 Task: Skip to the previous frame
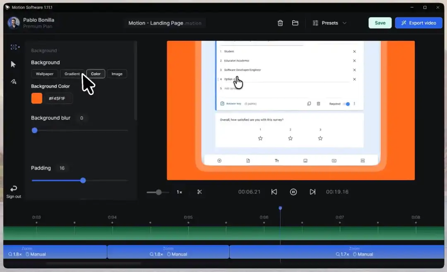(x=274, y=192)
